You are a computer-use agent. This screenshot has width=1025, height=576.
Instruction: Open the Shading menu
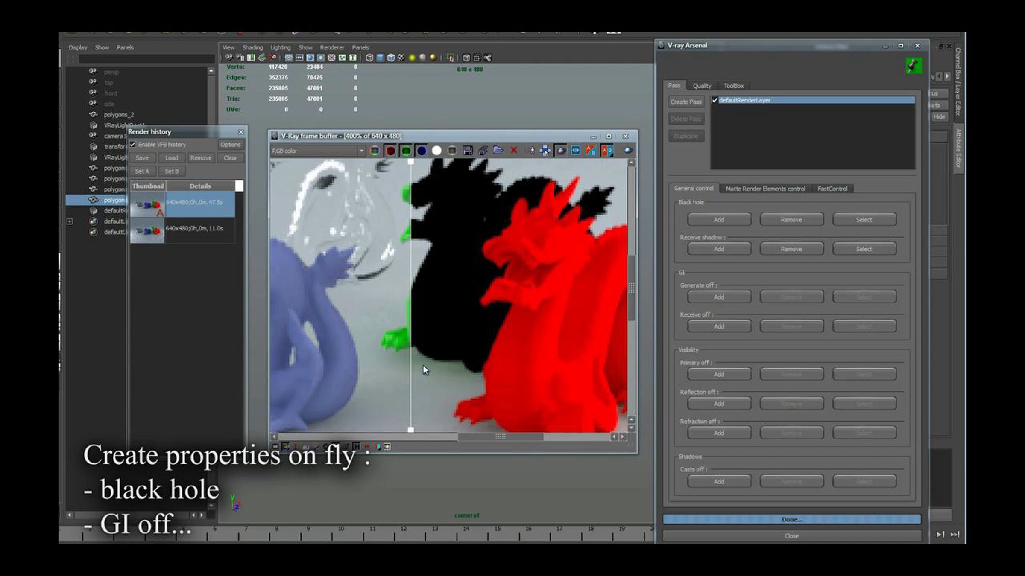point(252,47)
